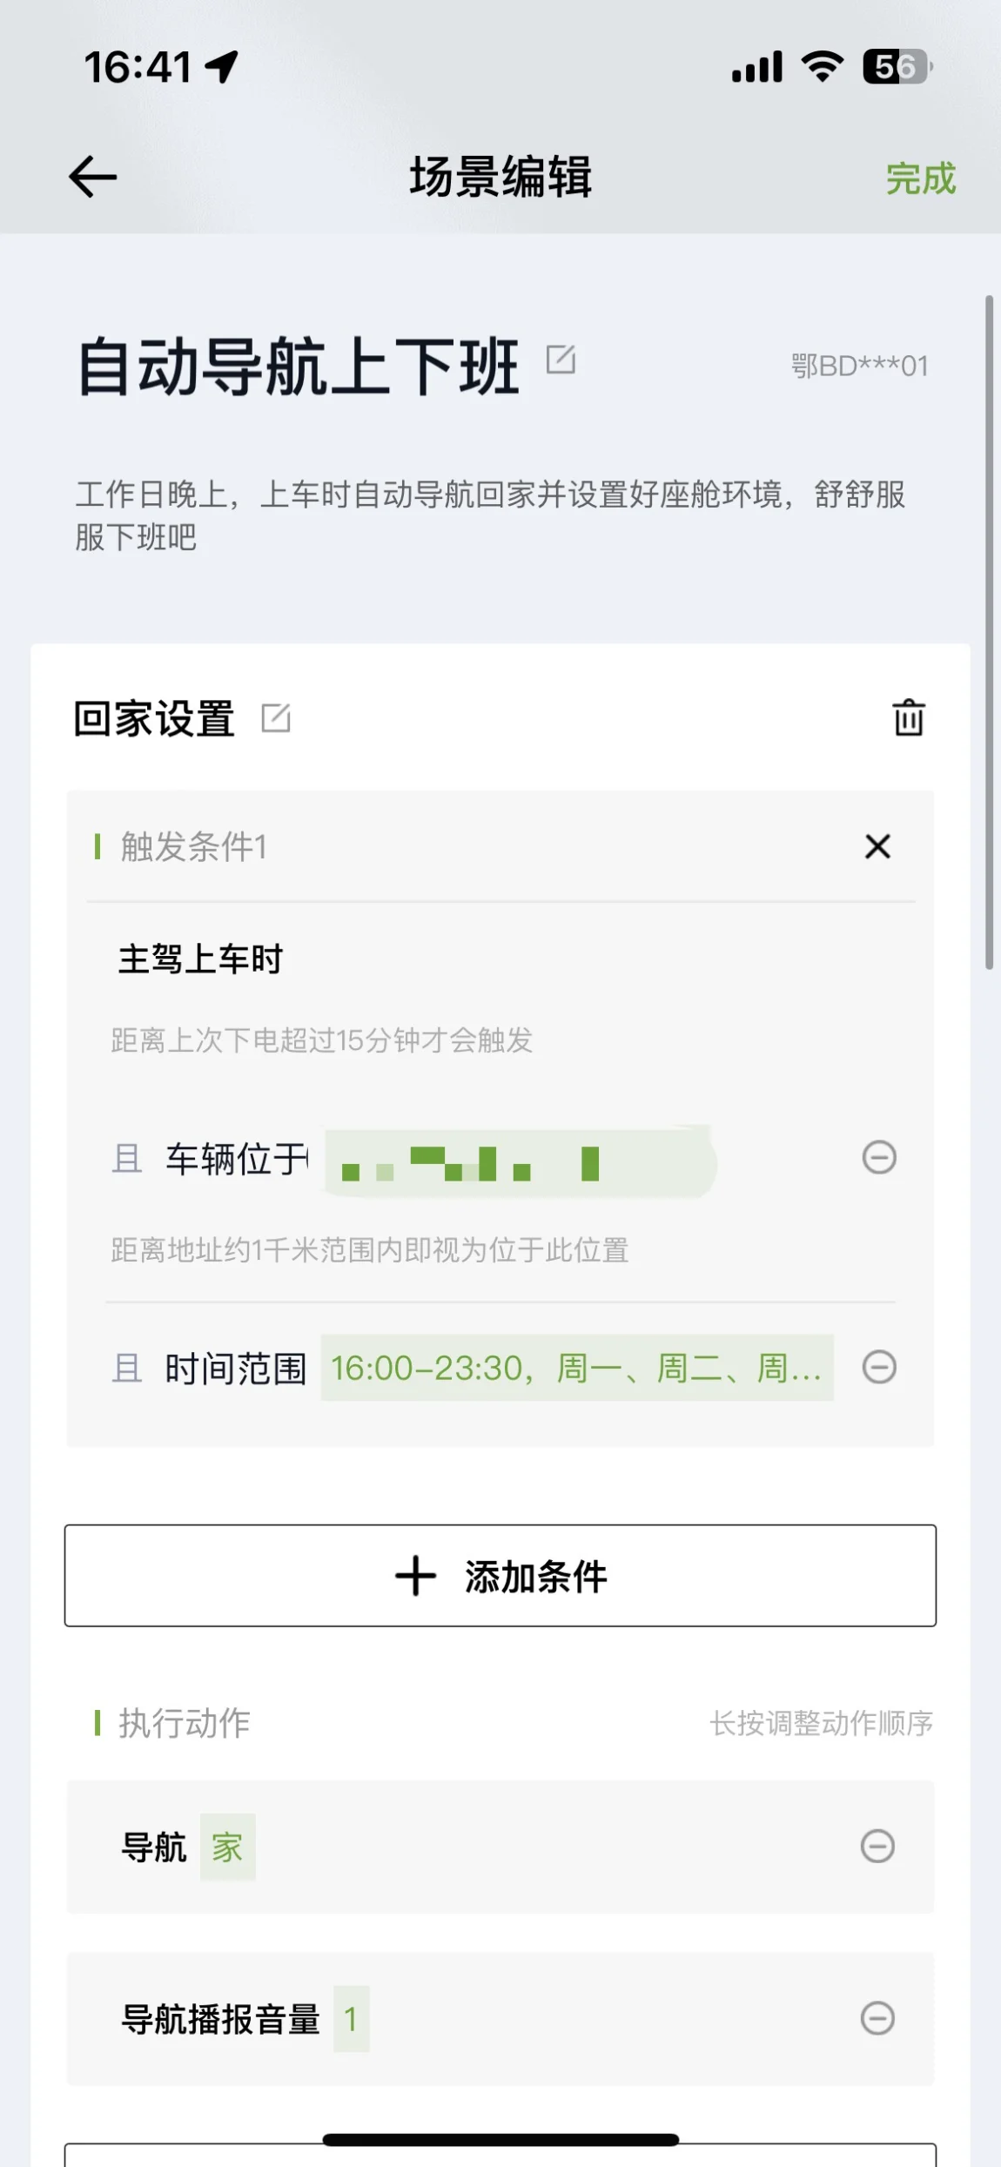
Task: Select navigation destination 家
Action: (x=227, y=1847)
